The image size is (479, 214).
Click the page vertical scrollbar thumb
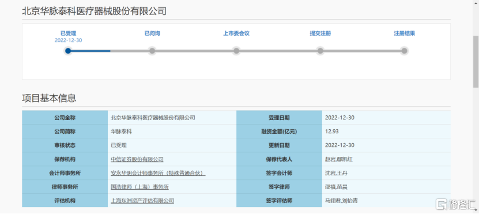(x=476, y=61)
